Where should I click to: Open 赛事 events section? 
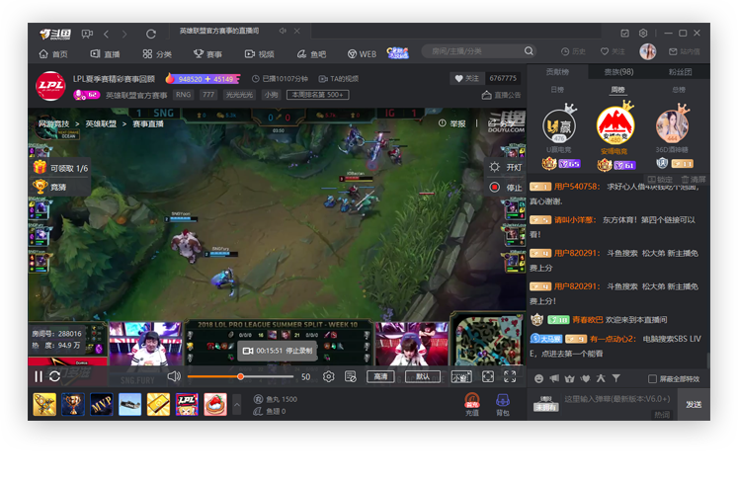(207, 54)
